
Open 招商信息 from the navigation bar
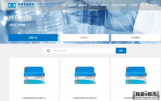(105, 5)
